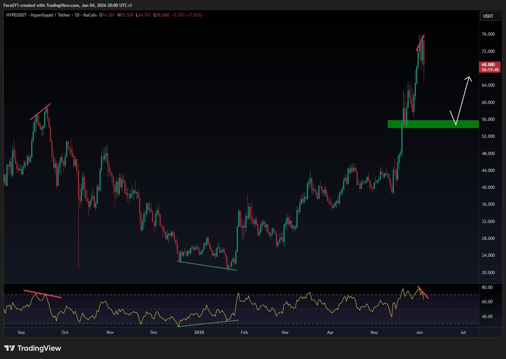Screen dimensions: 506x359
Task: Click the 76.000 price axis label
Action: point(489,34)
